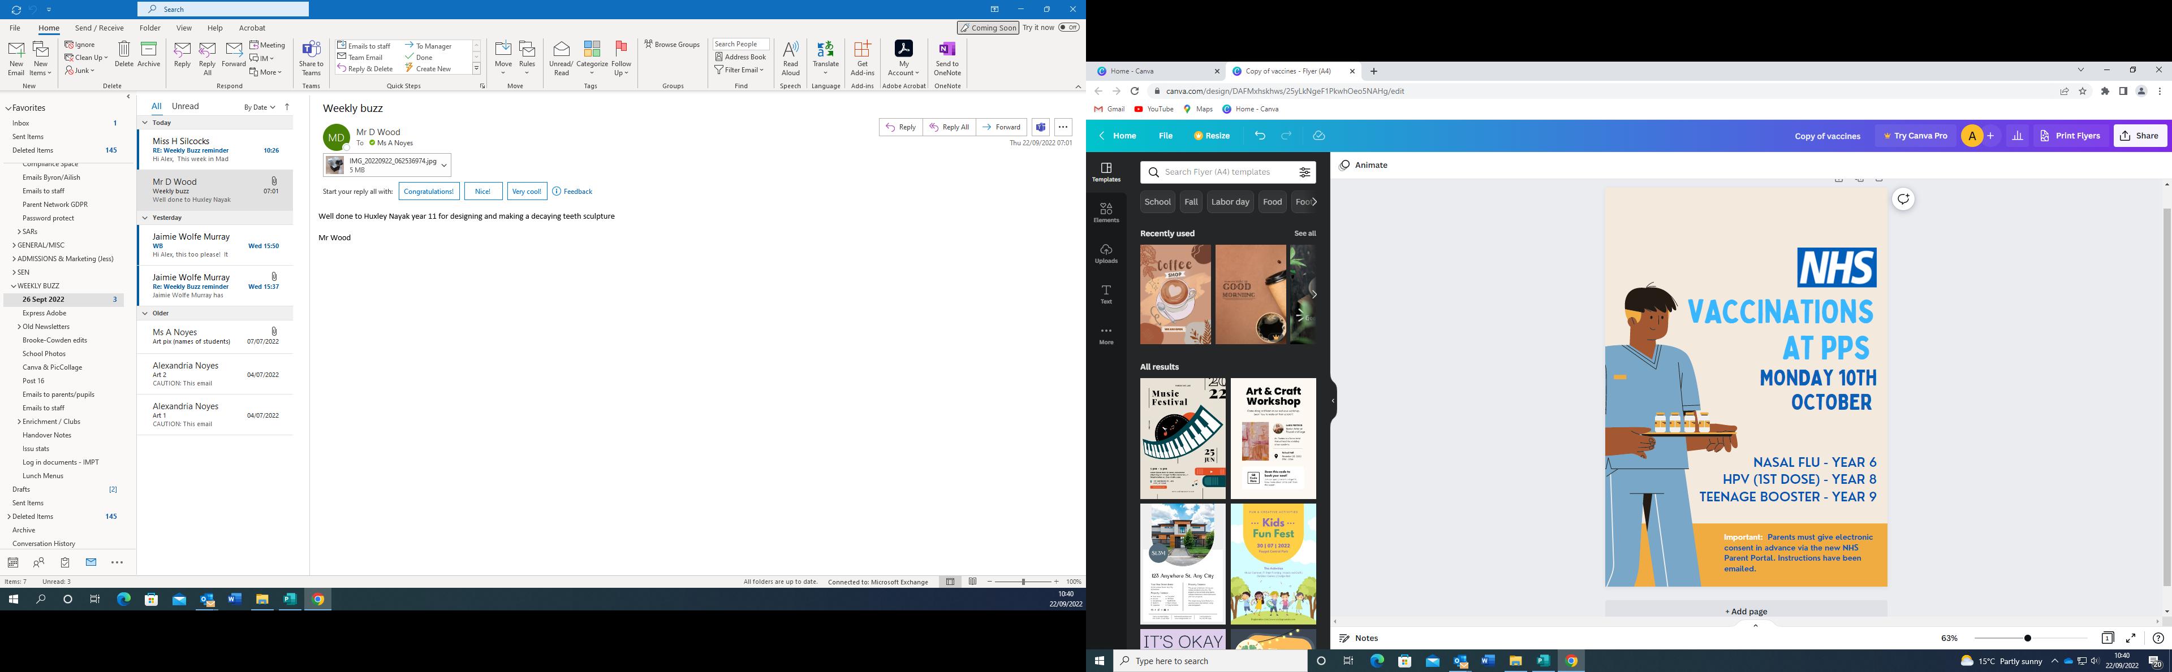
Task: Expand attachment IMG_20220922 dropdown arrow
Action: click(445, 165)
